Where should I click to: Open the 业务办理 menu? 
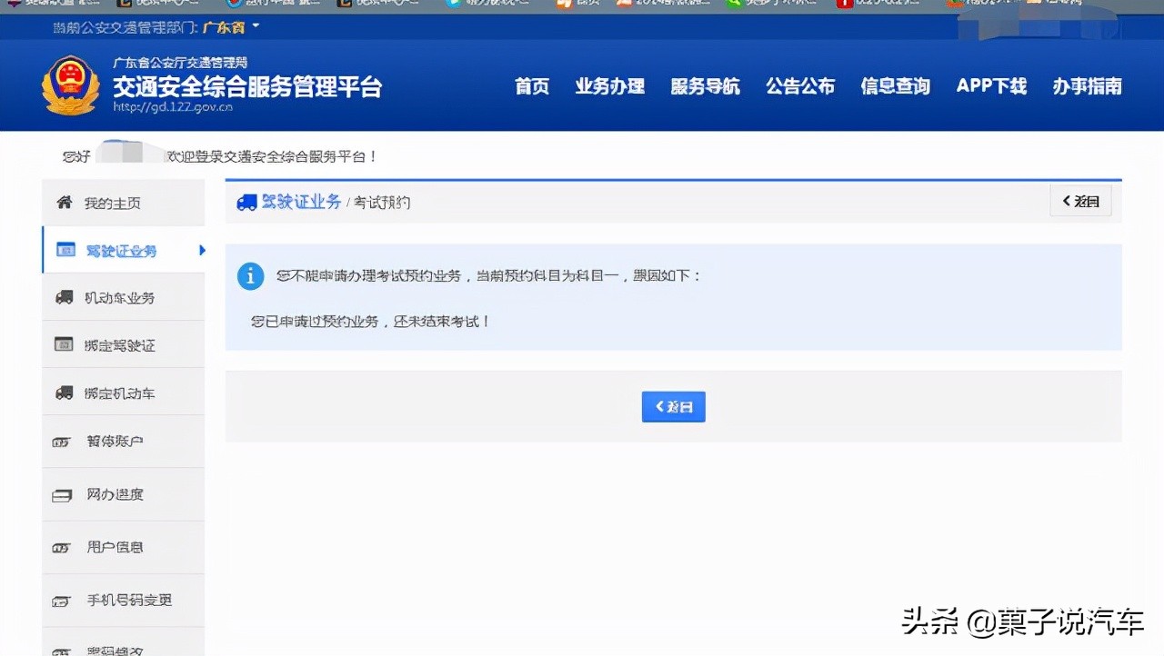point(609,86)
